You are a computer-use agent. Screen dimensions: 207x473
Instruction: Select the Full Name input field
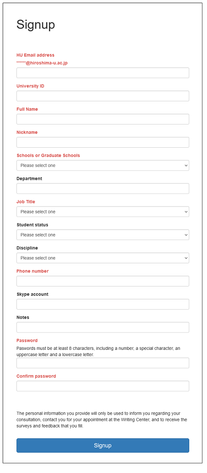point(103,119)
